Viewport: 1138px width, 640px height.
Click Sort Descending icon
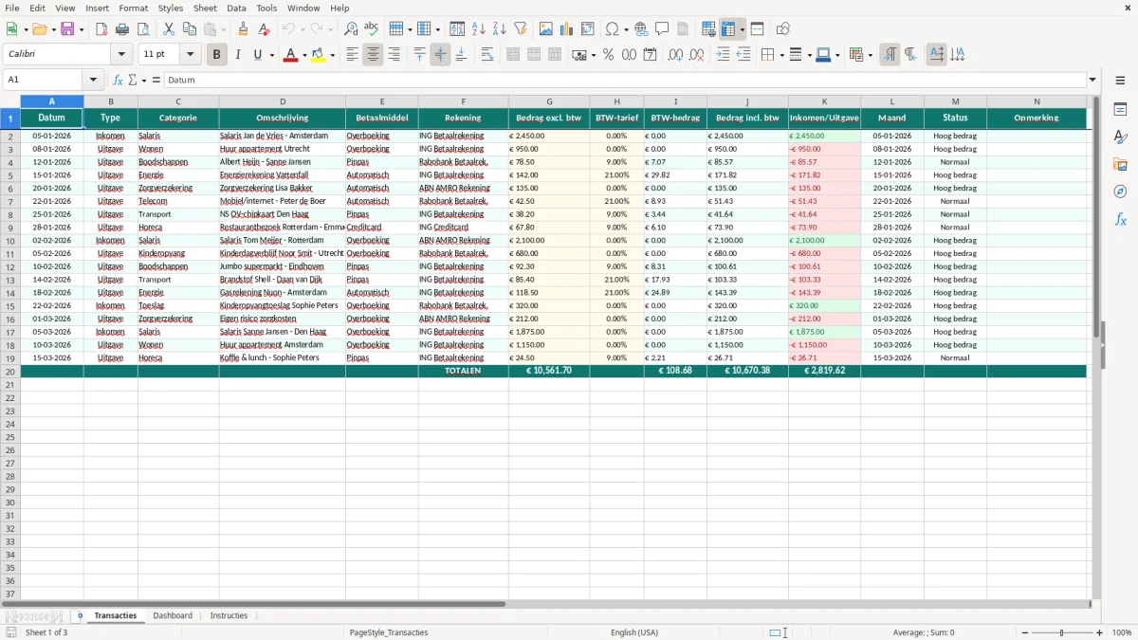click(x=500, y=29)
